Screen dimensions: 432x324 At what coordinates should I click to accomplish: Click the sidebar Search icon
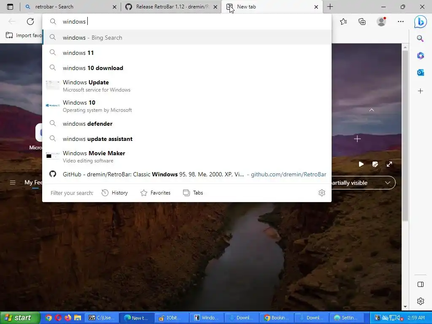tap(420, 38)
